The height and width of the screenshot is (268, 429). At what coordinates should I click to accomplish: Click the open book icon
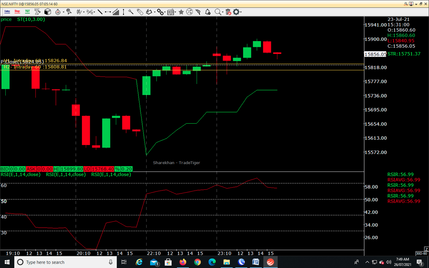pyautogui.click(x=171, y=12)
